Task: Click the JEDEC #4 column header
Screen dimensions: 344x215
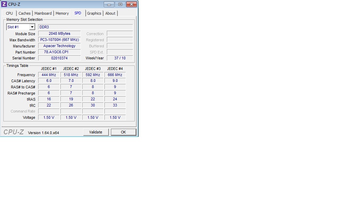Action: tap(115, 69)
